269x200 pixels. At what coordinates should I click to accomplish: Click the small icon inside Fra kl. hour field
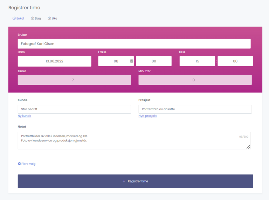coord(131,61)
